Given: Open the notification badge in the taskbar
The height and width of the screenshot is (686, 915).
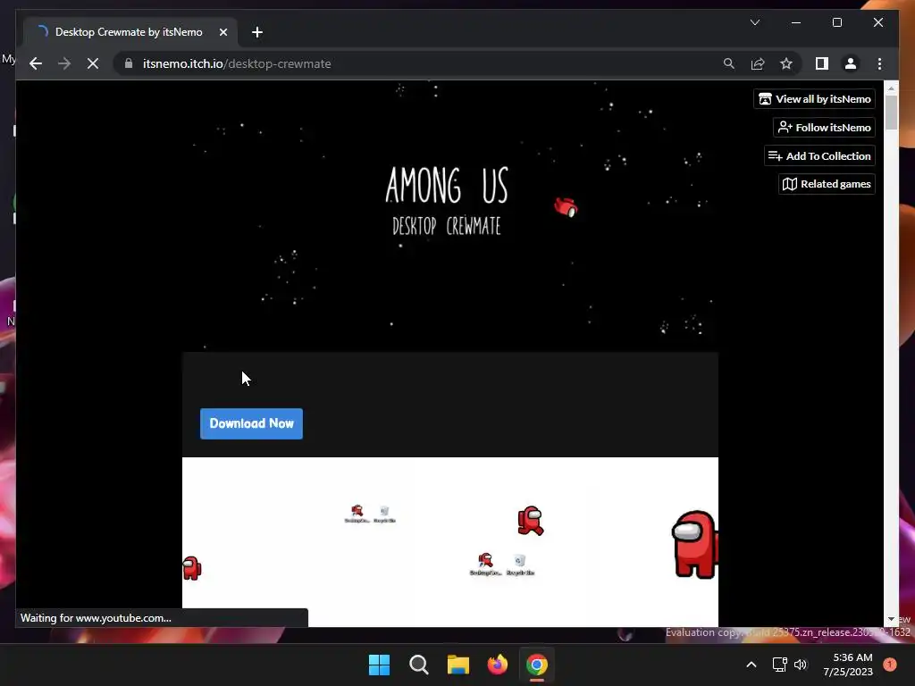Looking at the screenshot, I should tap(889, 664).
